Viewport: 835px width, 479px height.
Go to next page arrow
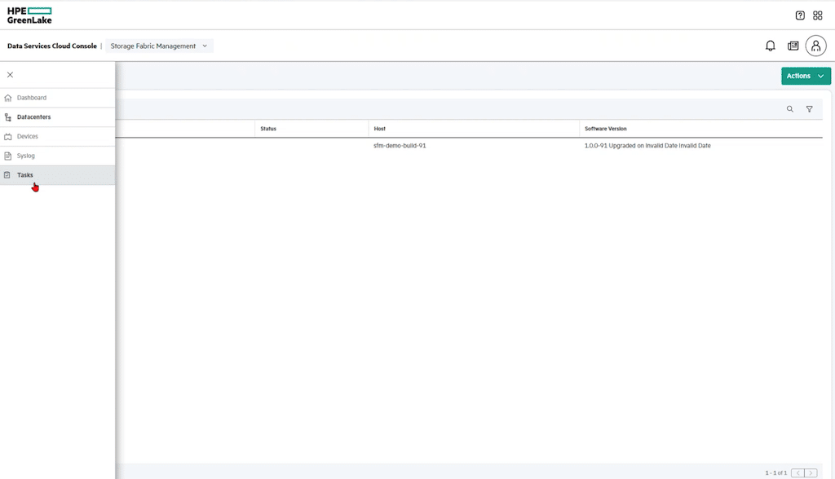point(811,472)
